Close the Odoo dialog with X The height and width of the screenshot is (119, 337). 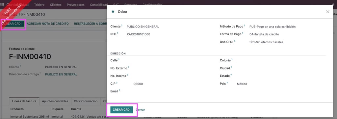(x=328, y=12)
